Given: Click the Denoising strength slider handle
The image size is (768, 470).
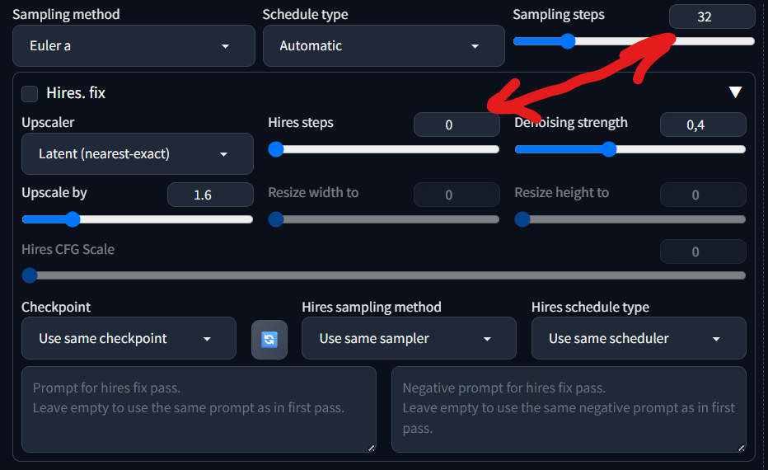Looking at the screenshot, I should pyautogui.click(x=609, y=149).
